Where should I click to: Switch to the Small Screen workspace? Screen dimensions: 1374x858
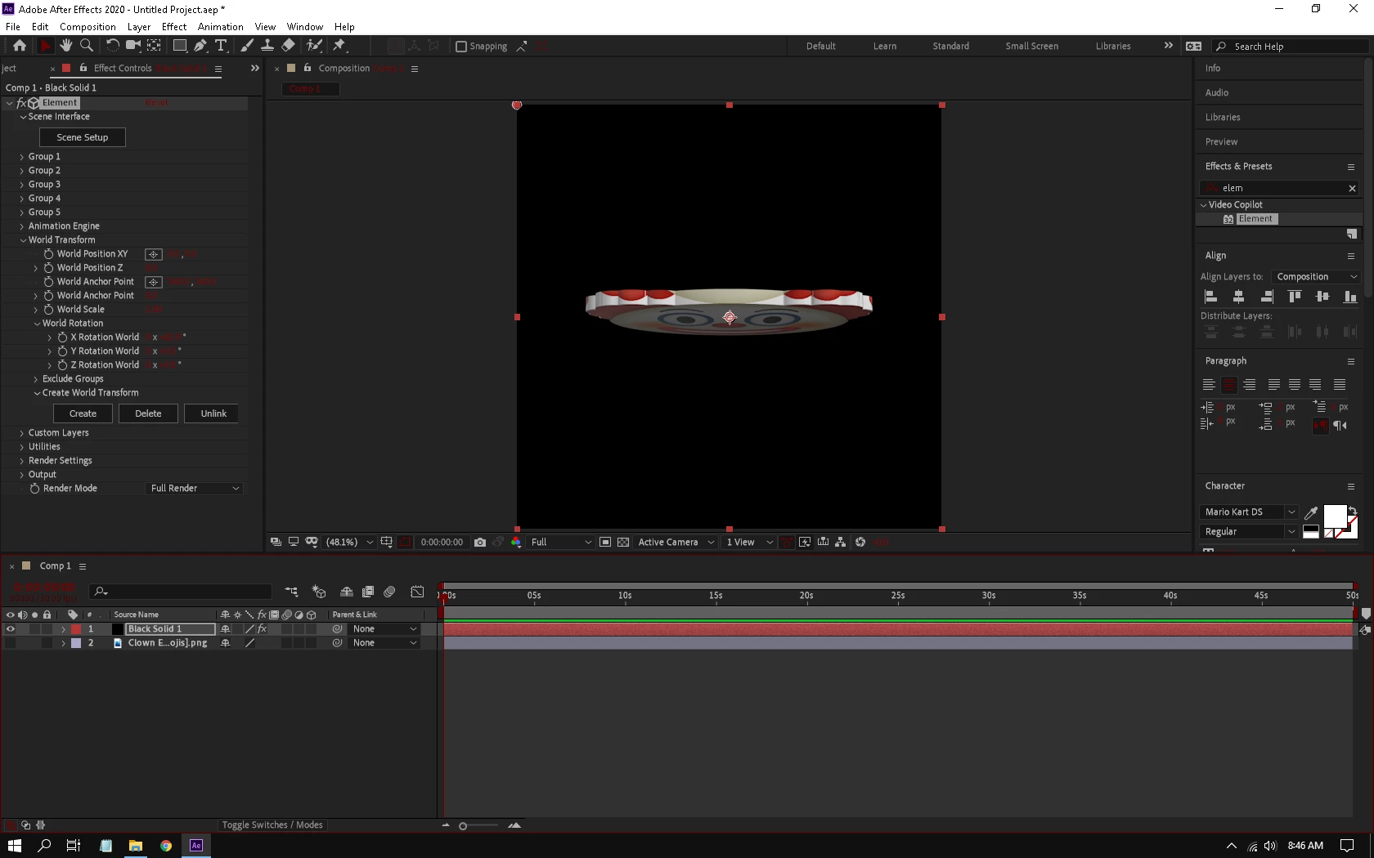click(x=1032, y=47)
